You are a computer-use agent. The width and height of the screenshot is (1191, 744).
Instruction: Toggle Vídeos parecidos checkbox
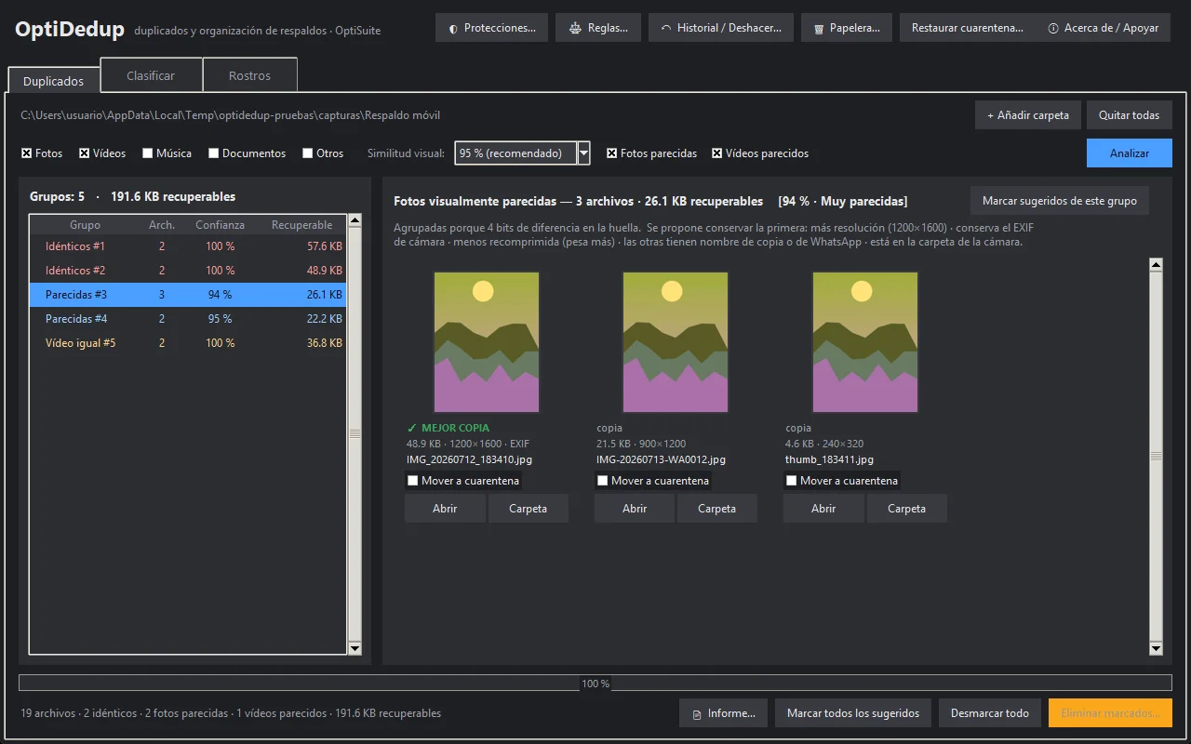[760, 153]
